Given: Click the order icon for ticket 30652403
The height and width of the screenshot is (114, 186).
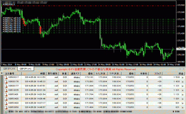Looking at the screenshot, I should click(6, 103).
